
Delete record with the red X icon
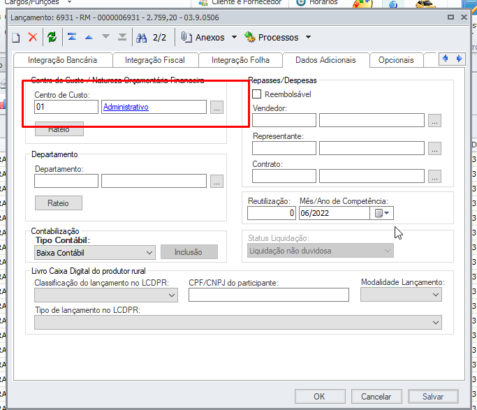[33, 37]
